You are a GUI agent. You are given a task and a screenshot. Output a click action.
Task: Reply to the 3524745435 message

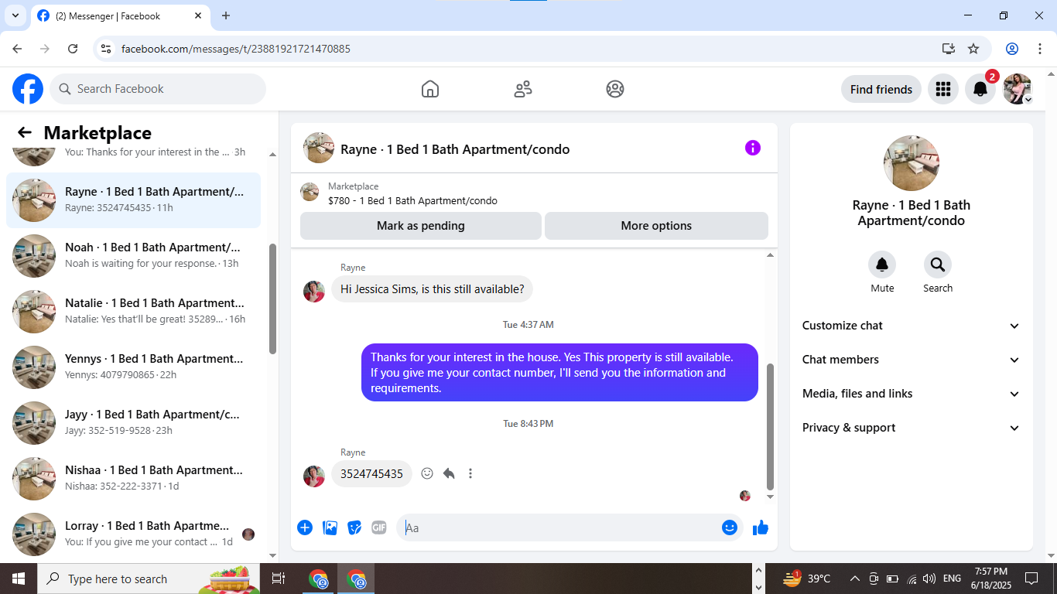(x=449, y=473)
